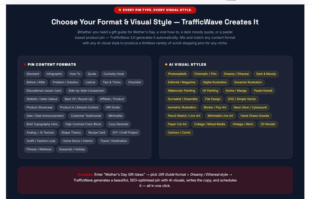Pick the Recipe Card chip

point(97,132)
